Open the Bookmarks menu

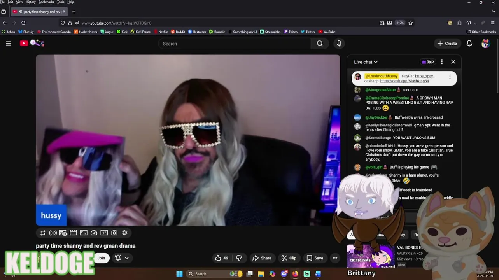46,2
